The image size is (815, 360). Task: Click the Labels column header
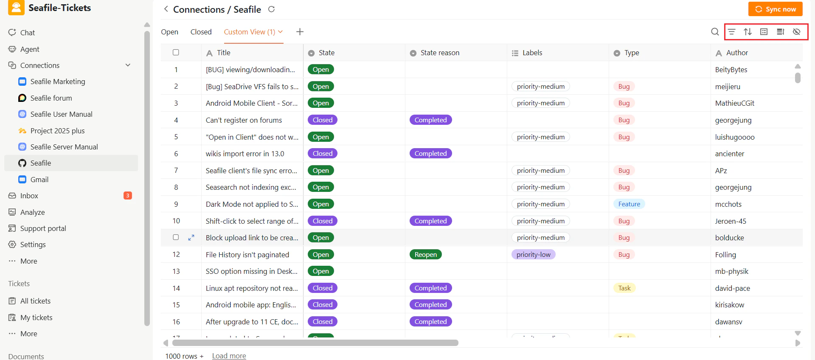558,53
